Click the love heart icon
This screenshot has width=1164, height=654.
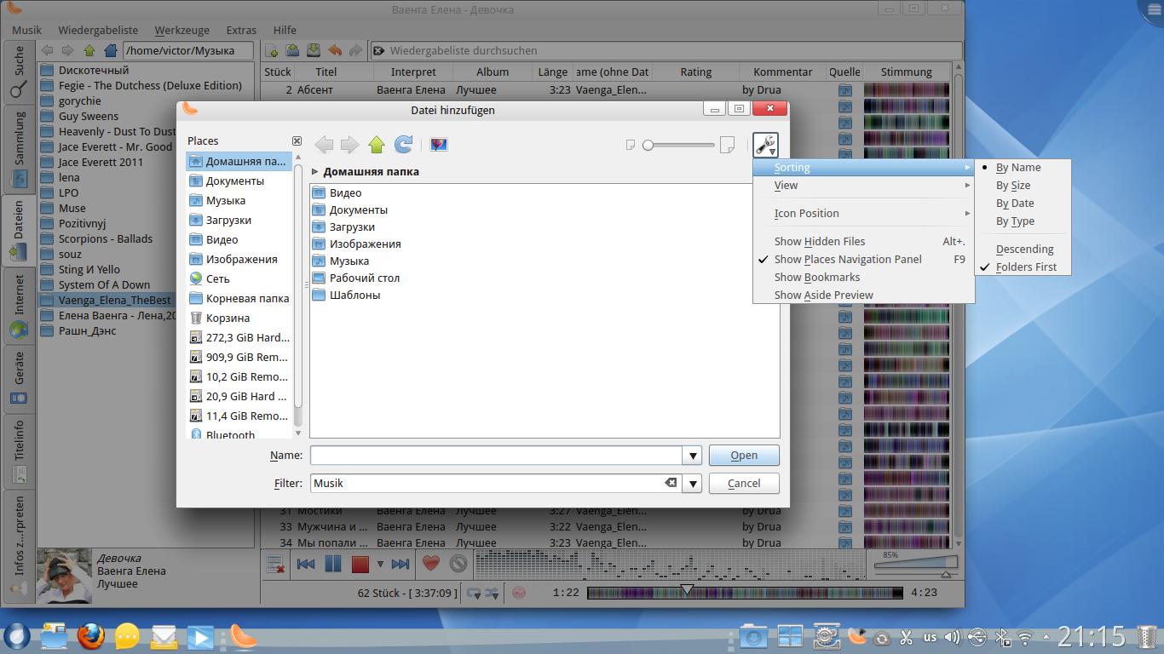[430, 564]
